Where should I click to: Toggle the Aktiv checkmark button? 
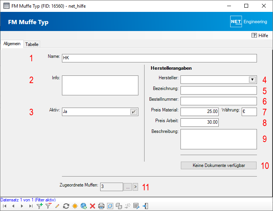pyautogui.click(x=134, y=112)
